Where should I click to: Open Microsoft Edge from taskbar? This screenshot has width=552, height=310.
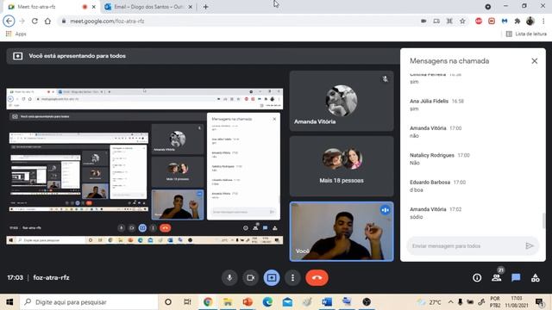pos(267,302)
